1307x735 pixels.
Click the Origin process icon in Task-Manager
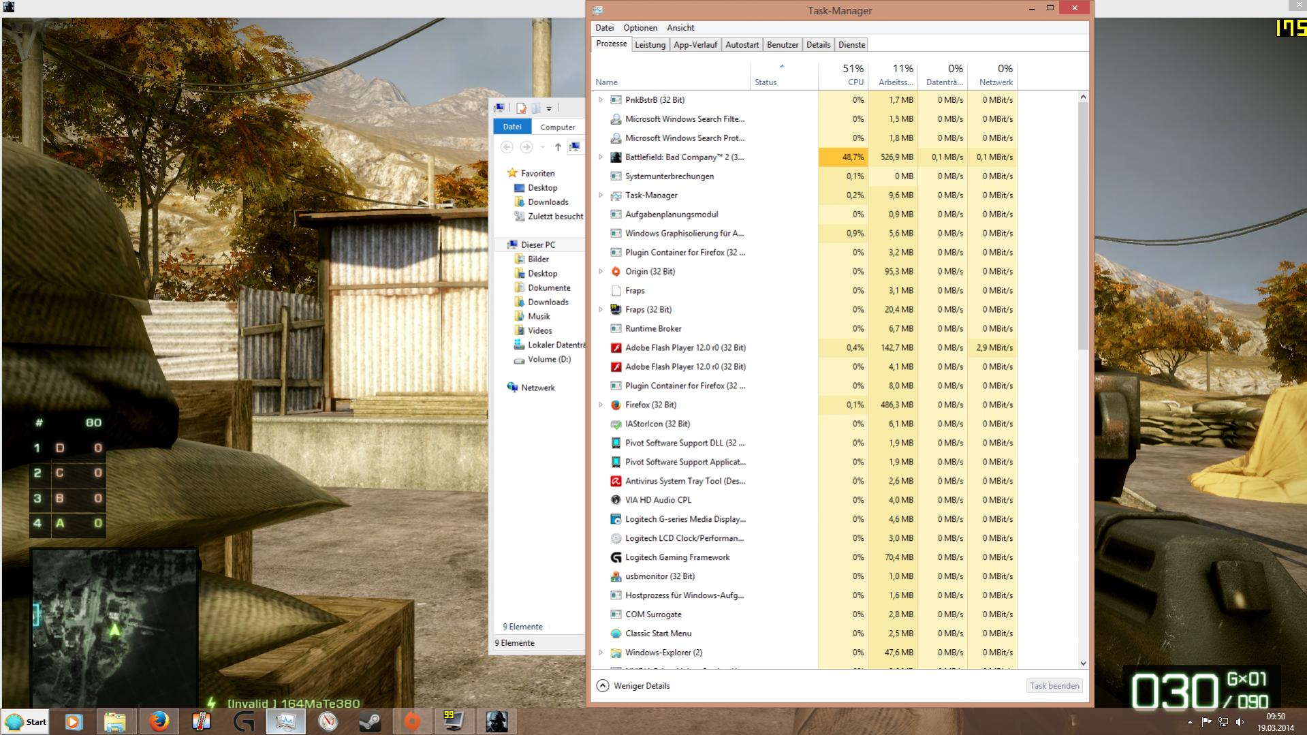tap(616, 272)
